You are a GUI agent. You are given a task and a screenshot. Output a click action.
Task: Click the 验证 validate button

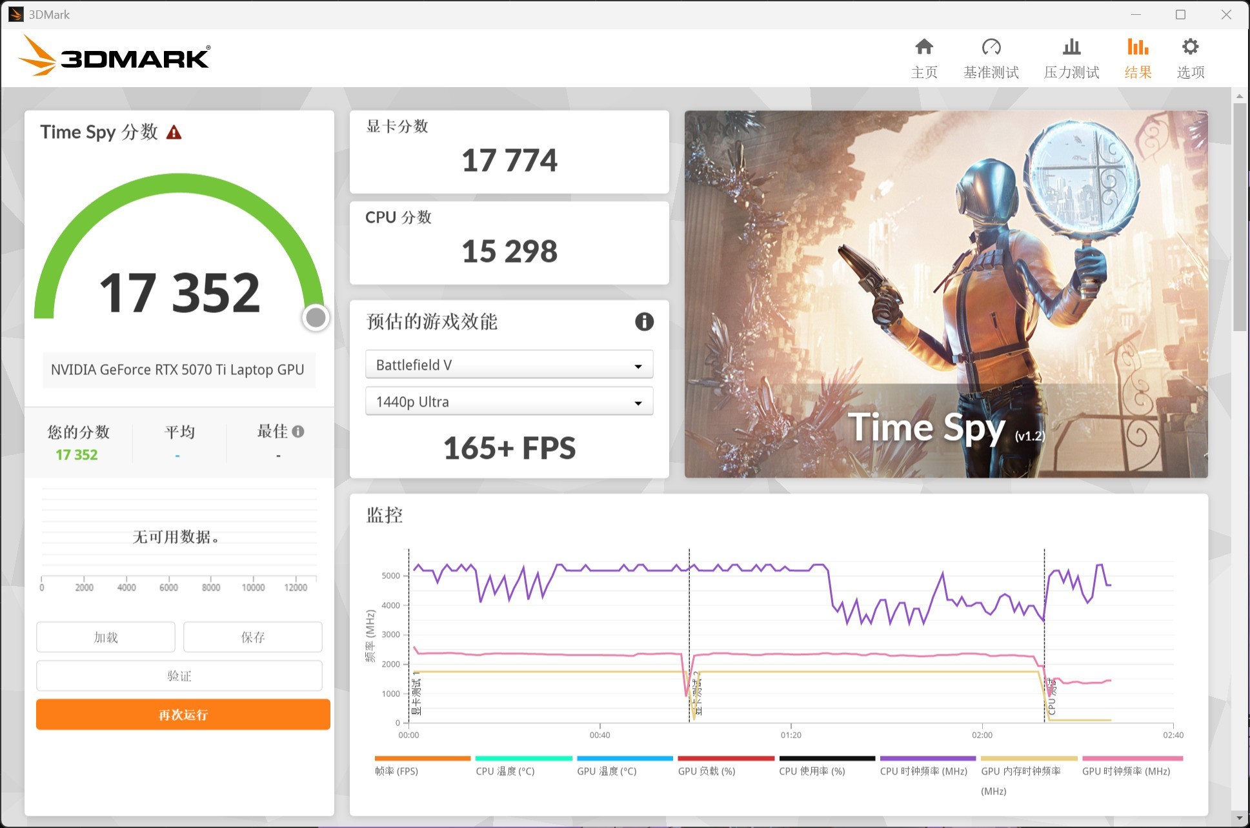click(179, 676)
